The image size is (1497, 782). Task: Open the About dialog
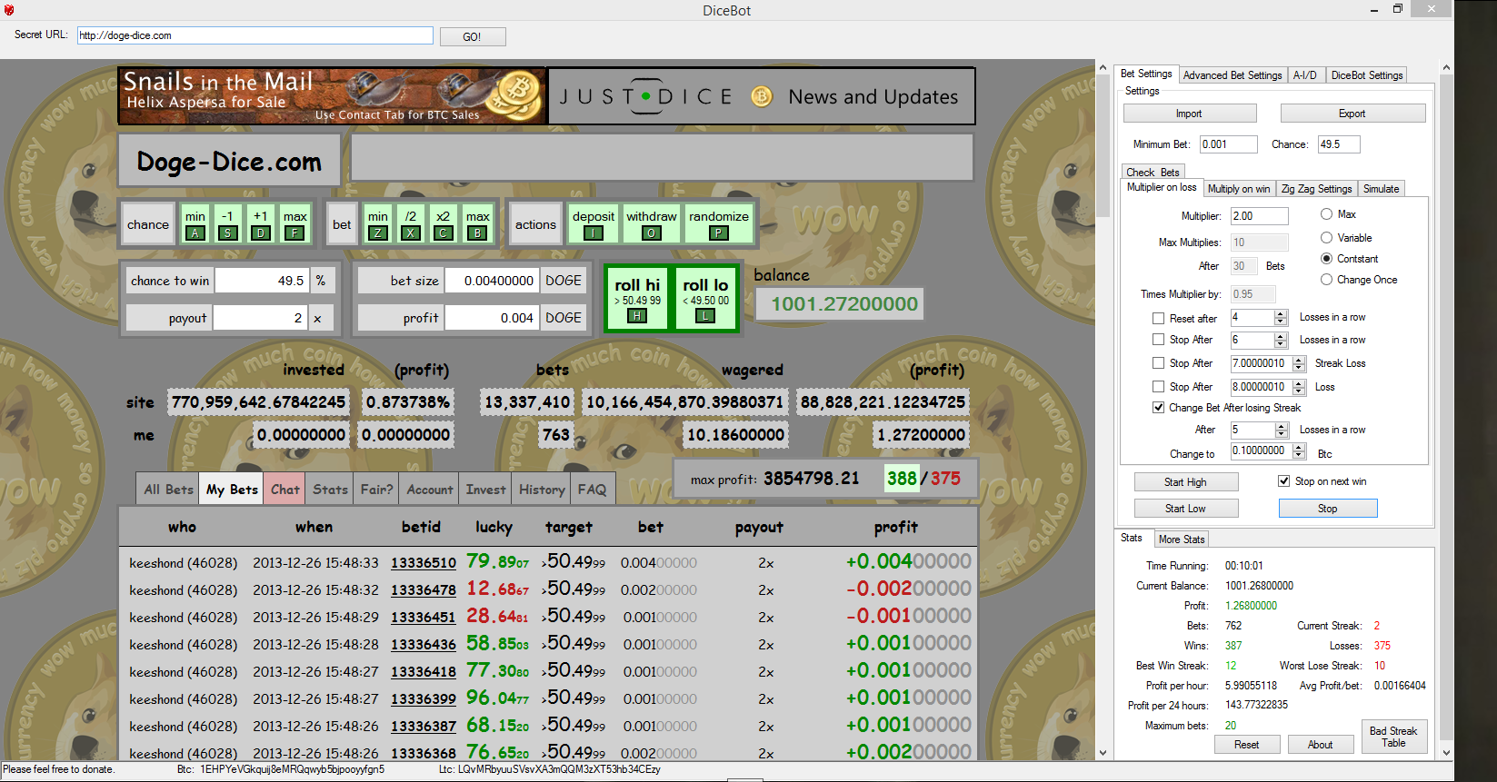[1321, 745]
